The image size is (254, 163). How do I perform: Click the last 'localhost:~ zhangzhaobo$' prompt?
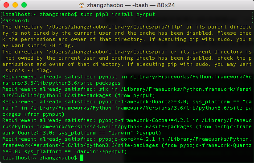point(40,158)
